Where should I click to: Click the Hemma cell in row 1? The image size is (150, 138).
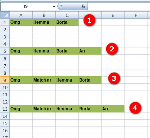tap(44, 22)
